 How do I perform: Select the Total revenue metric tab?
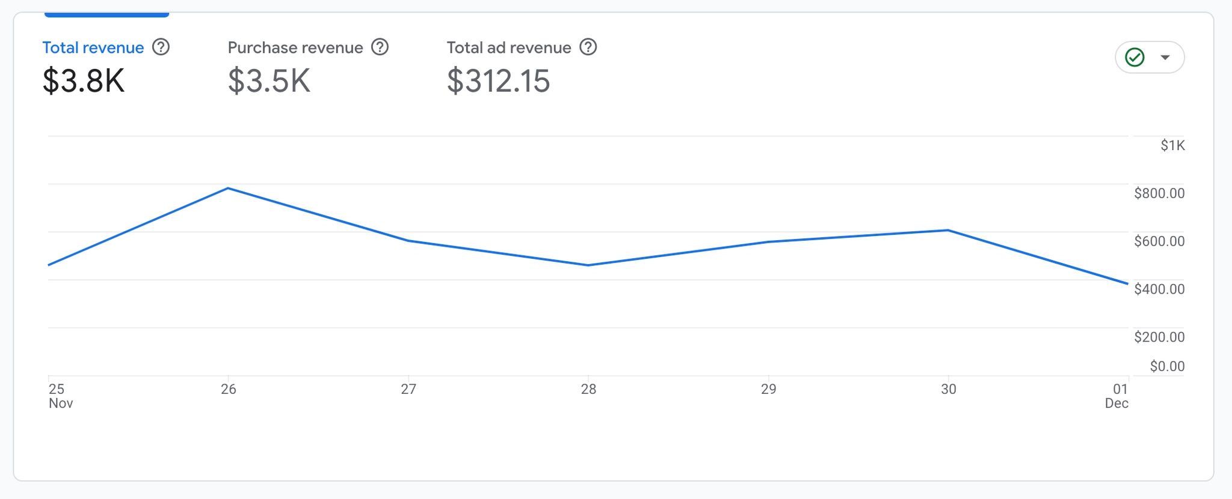point(93,47)
